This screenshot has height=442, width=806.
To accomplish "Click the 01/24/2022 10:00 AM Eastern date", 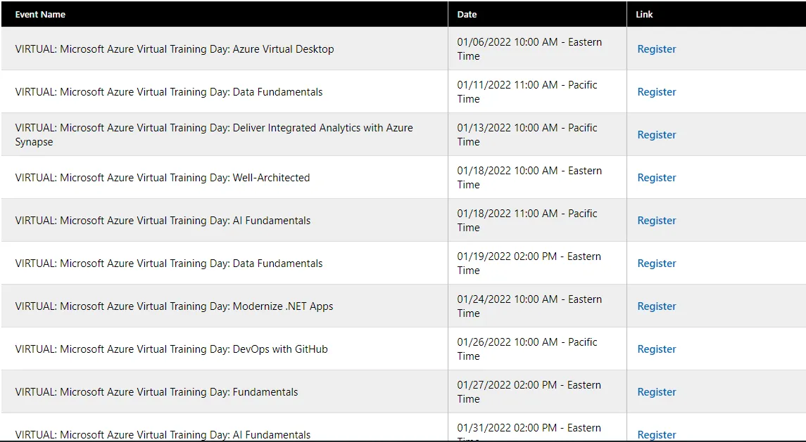I will click(x=529, y=306).
